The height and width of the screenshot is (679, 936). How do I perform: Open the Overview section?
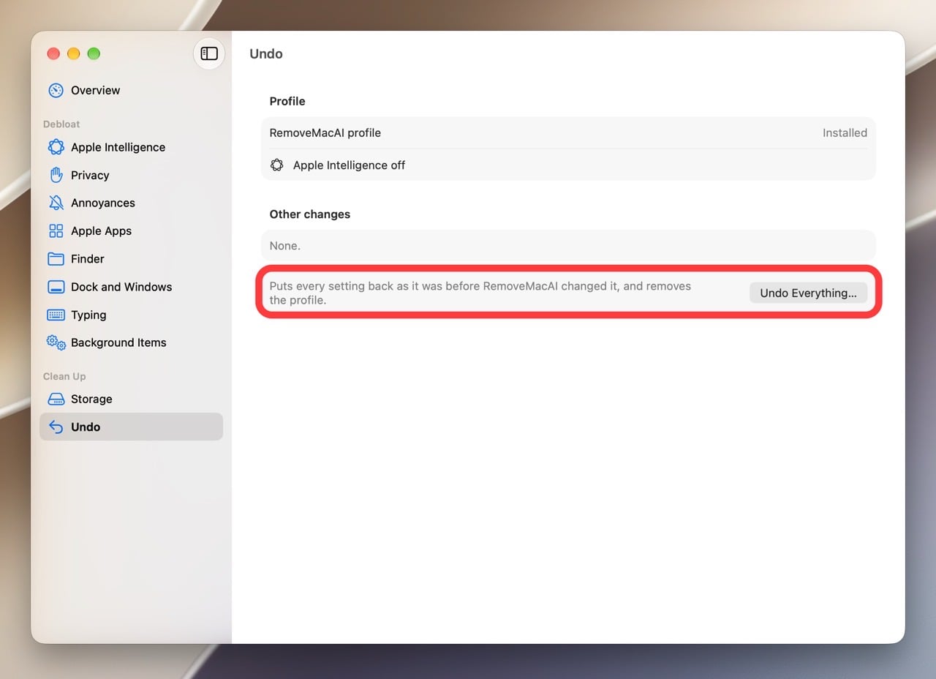tap(132, 91)
